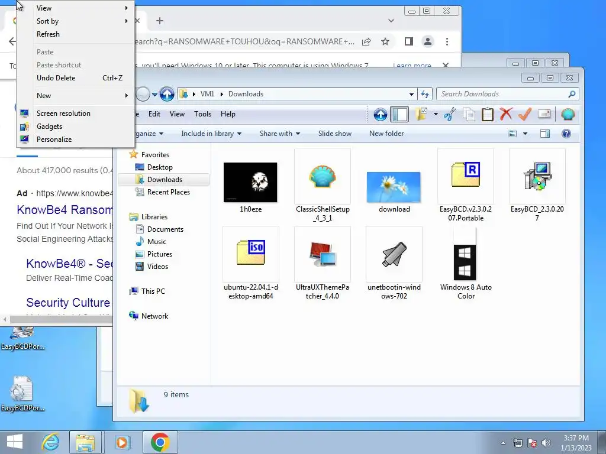Image resolution: width=606 pixels, height=454 pixels.
Task: Select the EasyBCD.v2.3.0.207.Portable archive icon
Action: coord(466,176)
